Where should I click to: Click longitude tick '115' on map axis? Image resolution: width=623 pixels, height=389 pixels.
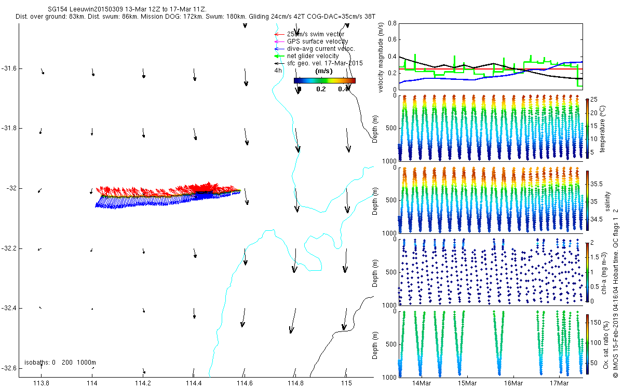click(346, 383)
